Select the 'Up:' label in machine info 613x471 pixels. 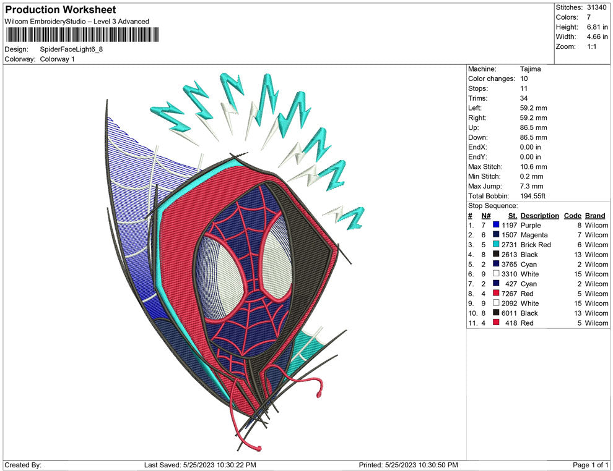[473, 127]
